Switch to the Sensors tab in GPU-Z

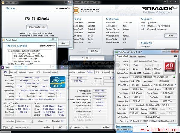click(133, 56)
